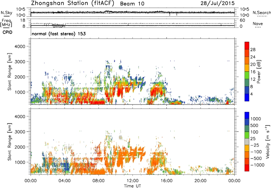Click the "Zhongshan Station (fitACF)" plot title
271x188 pixels.
click(72, 3)
